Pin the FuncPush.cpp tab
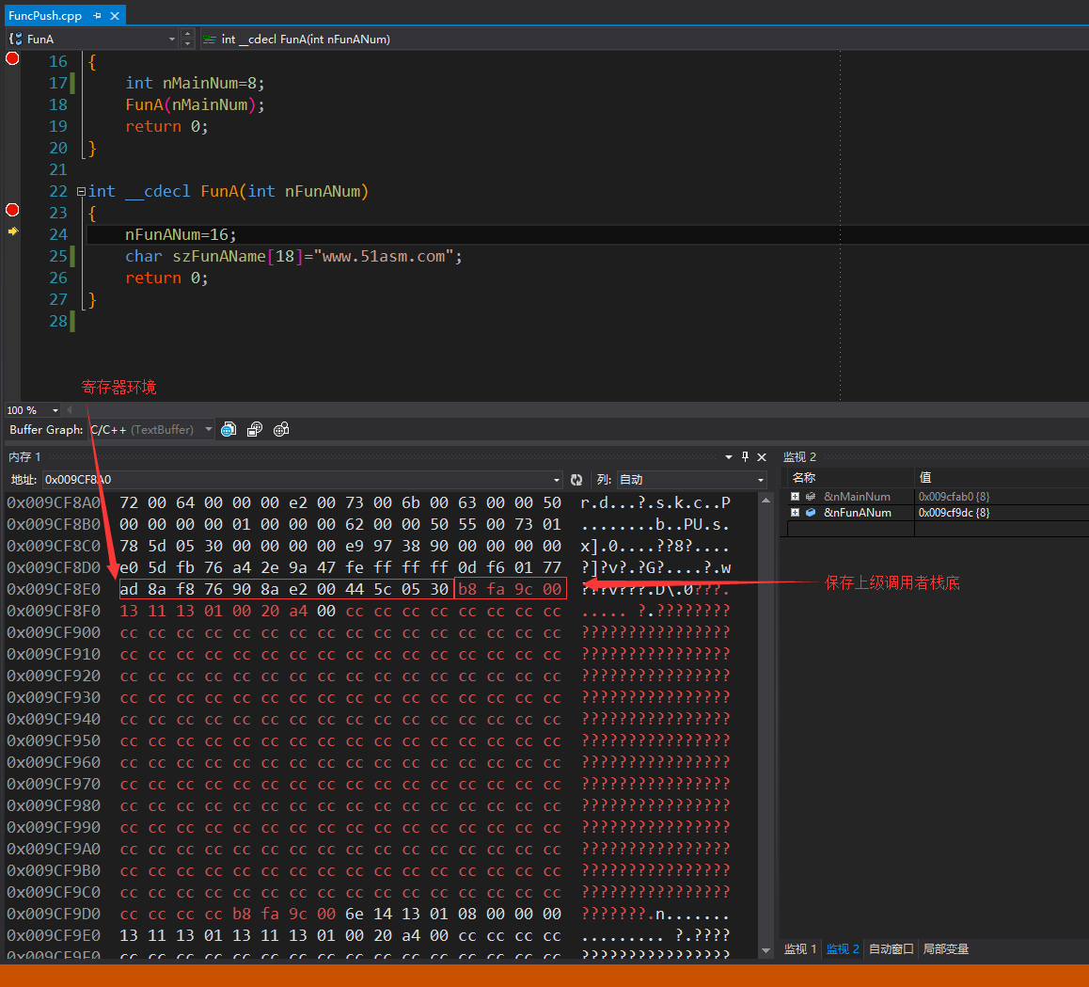This screenshot has height=987, width=1089. (98, 16)
